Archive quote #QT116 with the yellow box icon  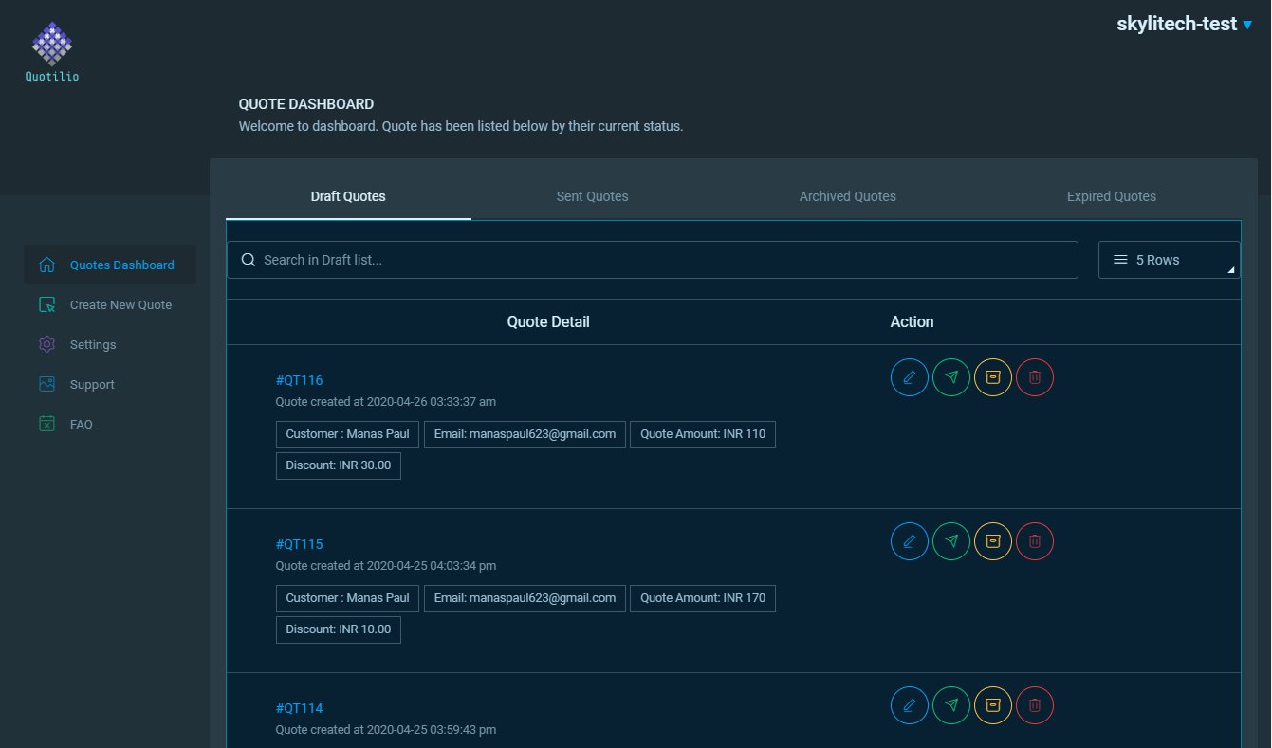(993, 377)
